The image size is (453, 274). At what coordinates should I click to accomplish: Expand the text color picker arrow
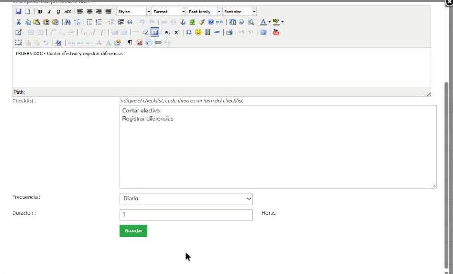[x=269, y=22]
